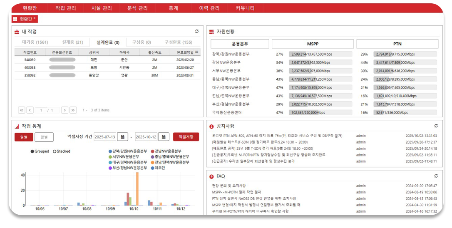Open the 이력 관리 menu
The width and height of the screenshot is (452, 228).
point(209,8)
